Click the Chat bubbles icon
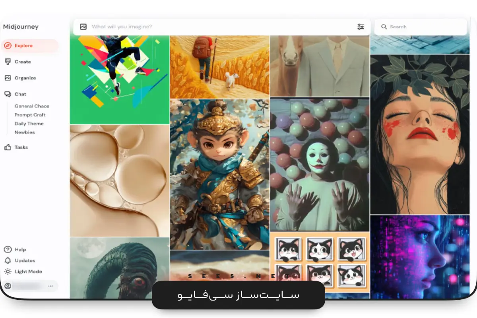Viewport: 477px width, 318px height. pos(8,94)
